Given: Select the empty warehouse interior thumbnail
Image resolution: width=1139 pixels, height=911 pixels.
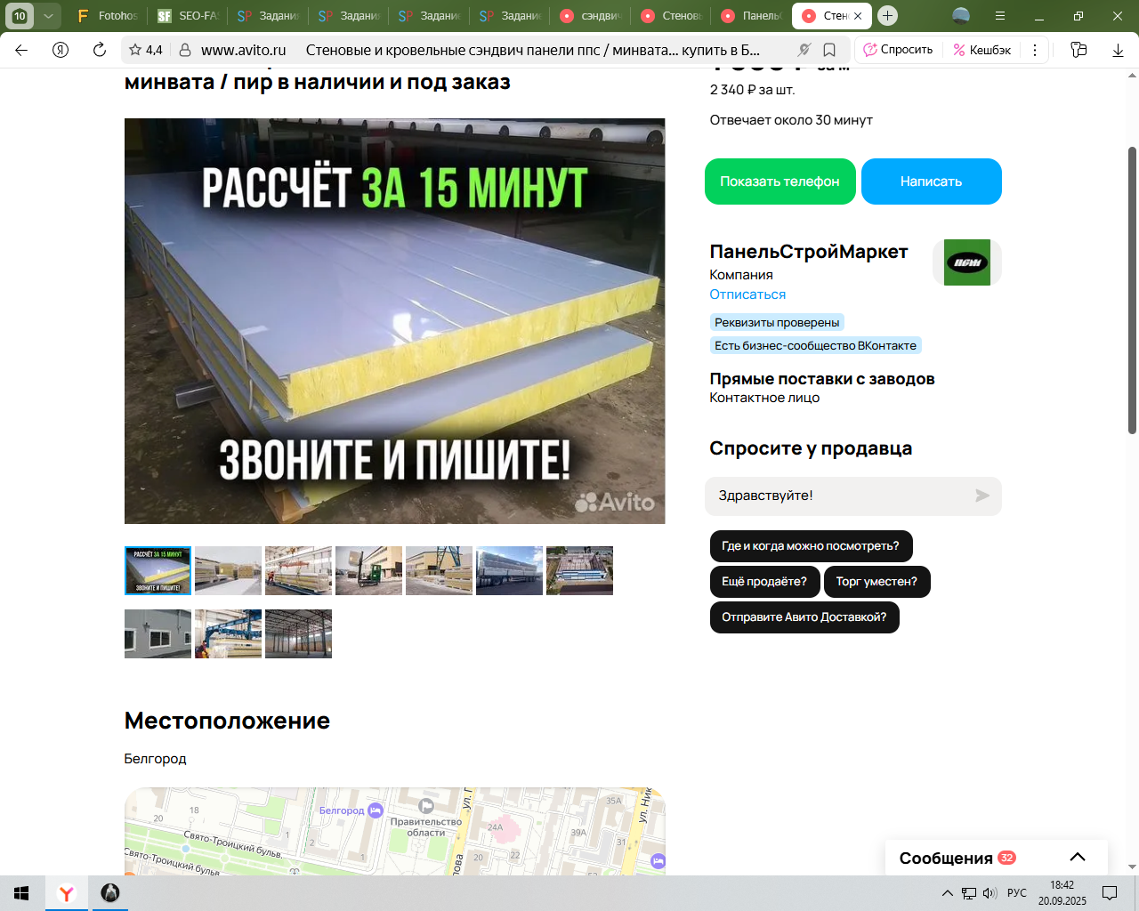Looking at the screenshot, I should click(x=298, y=634).
